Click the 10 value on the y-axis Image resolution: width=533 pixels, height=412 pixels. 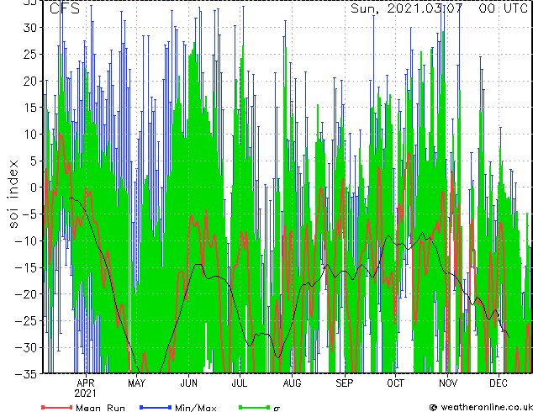tap(30, 135)
